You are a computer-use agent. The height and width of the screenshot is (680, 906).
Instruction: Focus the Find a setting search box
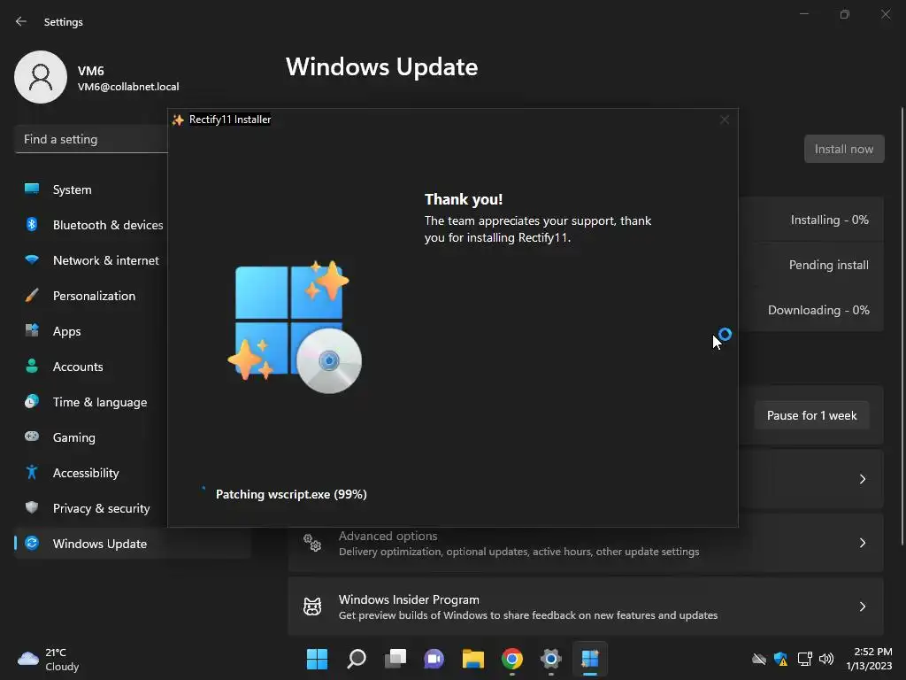91,139
